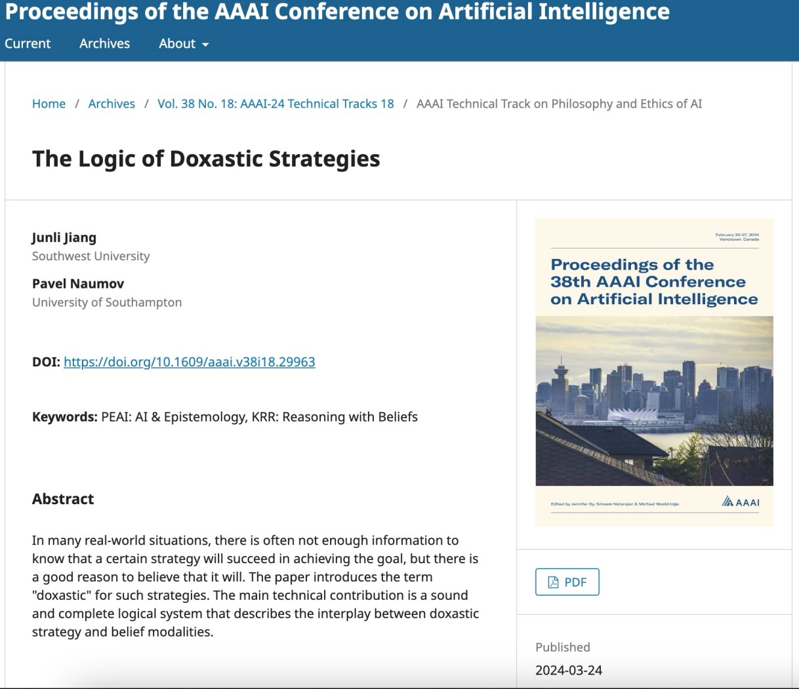Click the article title The Logic of Doxastic Strategies
The height and width of the screenshot is (689, 799).
pyautogui.click(x=206, y=159)
